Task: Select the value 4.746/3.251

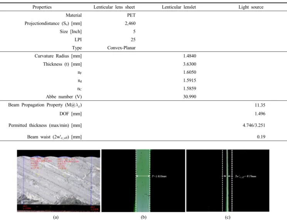Action: pos(254,125)
